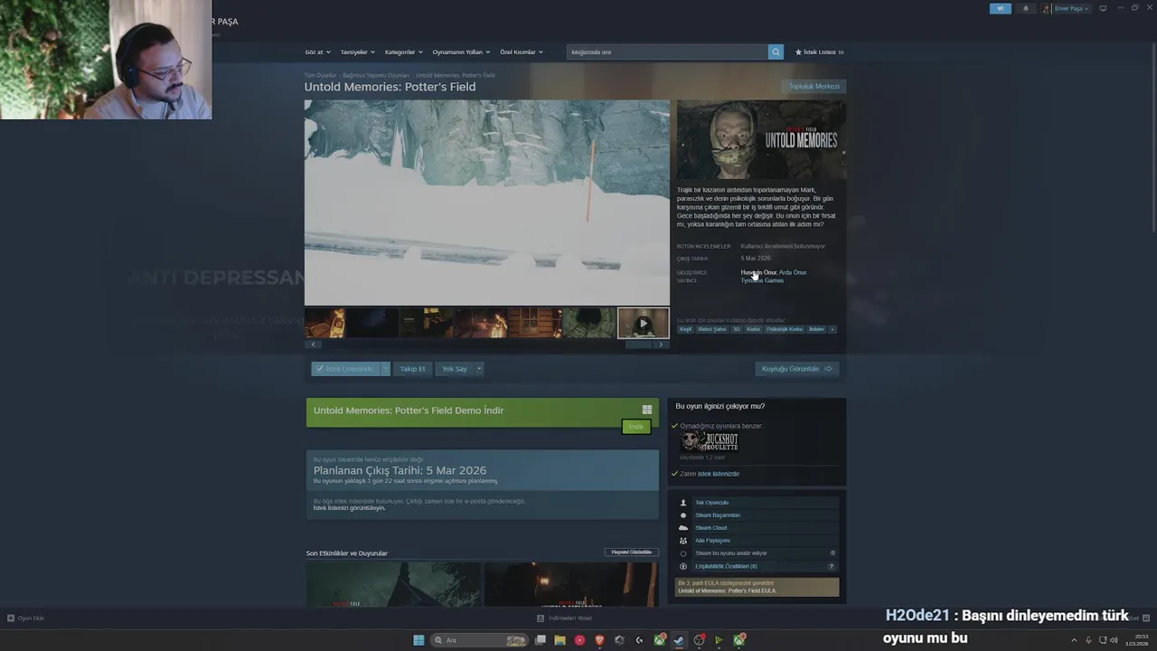Click the volume icon in system tray

click(x=1113, y=640)
